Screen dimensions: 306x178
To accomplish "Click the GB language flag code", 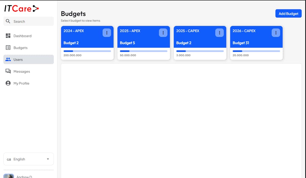I will tap(9, 159).
